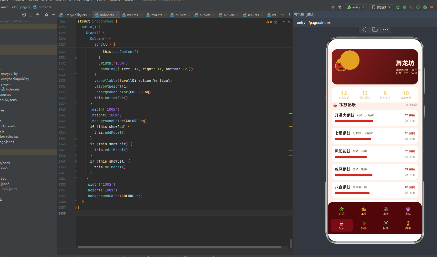Click Select Opened File crosshair icon
This screenshot has width=437, height=257.
(24, 15)
